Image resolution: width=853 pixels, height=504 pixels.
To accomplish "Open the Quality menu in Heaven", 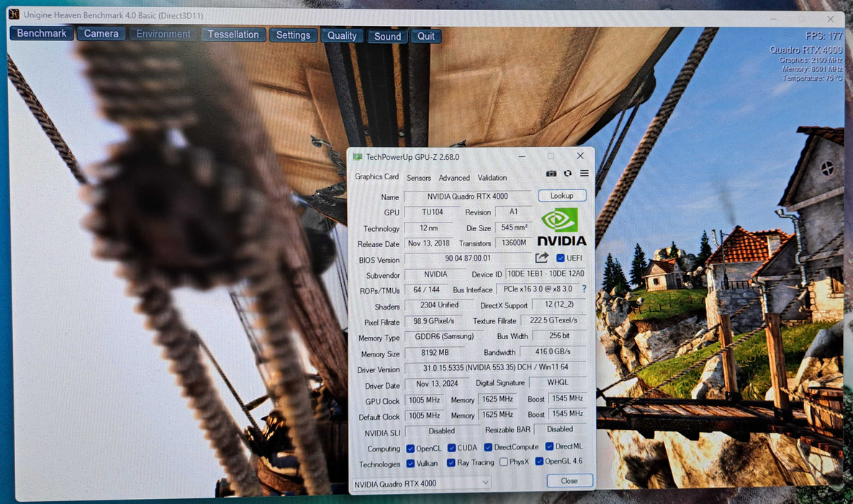I will pyautogui.click(x=342, y=36).
